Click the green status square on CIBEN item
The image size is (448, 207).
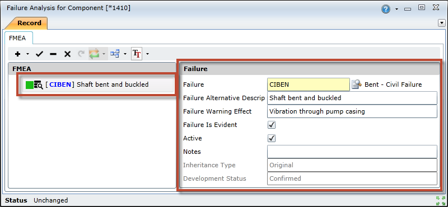[30, 85]
